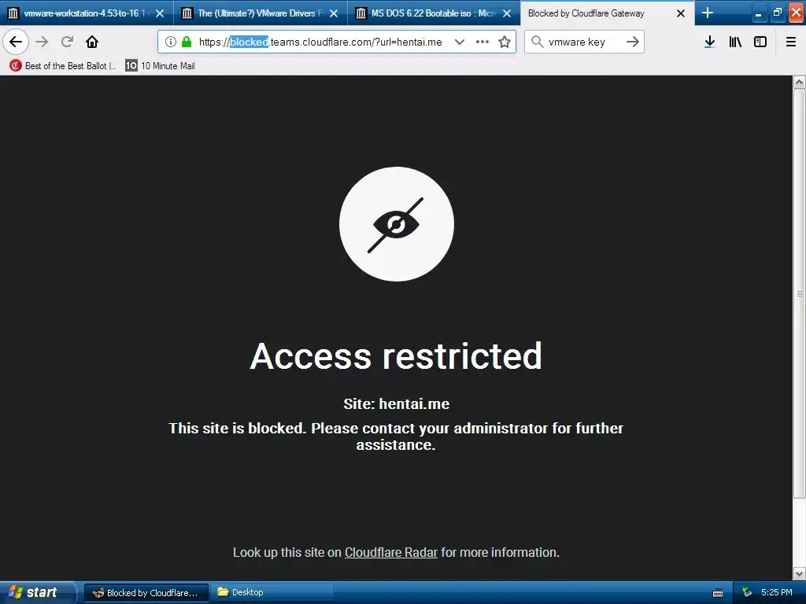Screen dimensions: 806x604
Task: Click the vertical scrollbar thumb
Action: point(800,293)
